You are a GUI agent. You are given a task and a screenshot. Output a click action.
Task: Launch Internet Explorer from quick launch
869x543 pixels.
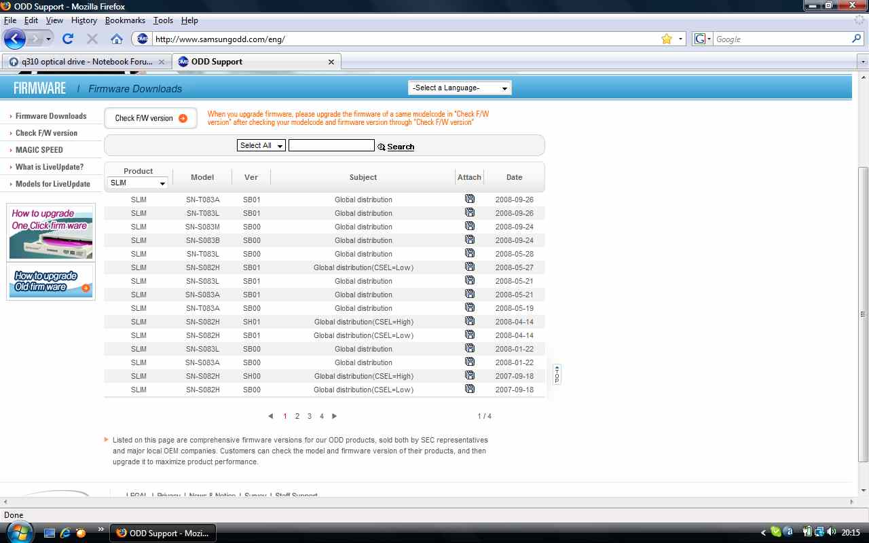point(65,533)
